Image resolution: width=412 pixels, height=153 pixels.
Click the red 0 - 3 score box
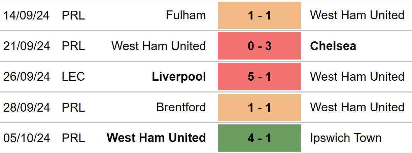pyautogui.click(x=259, y=46)
